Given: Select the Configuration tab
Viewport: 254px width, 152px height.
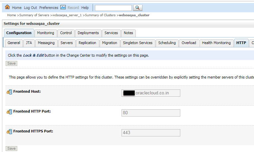Looking at the screenshot, I should (x=19, y=33).
